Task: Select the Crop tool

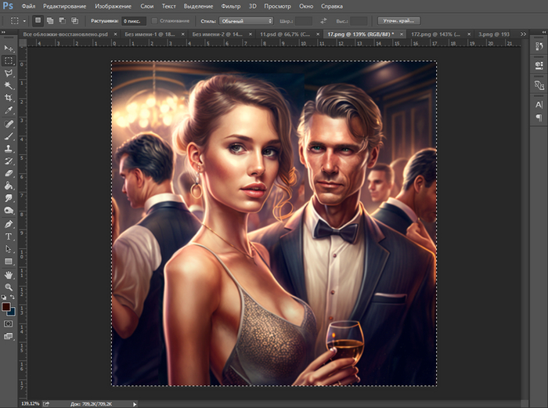Action: pyautogui.click(x=9, y=97)
